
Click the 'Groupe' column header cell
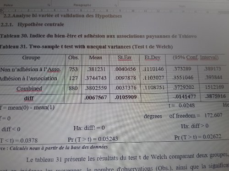pos(31,58)
